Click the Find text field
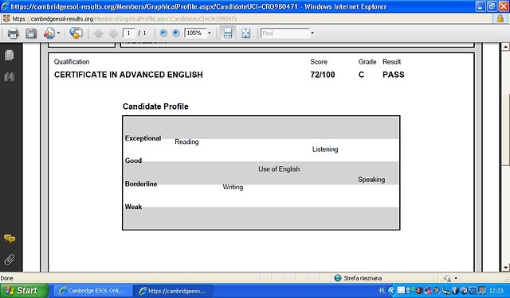Image resolution: width=510 pixels, height=298 pixels. [285, 33]
